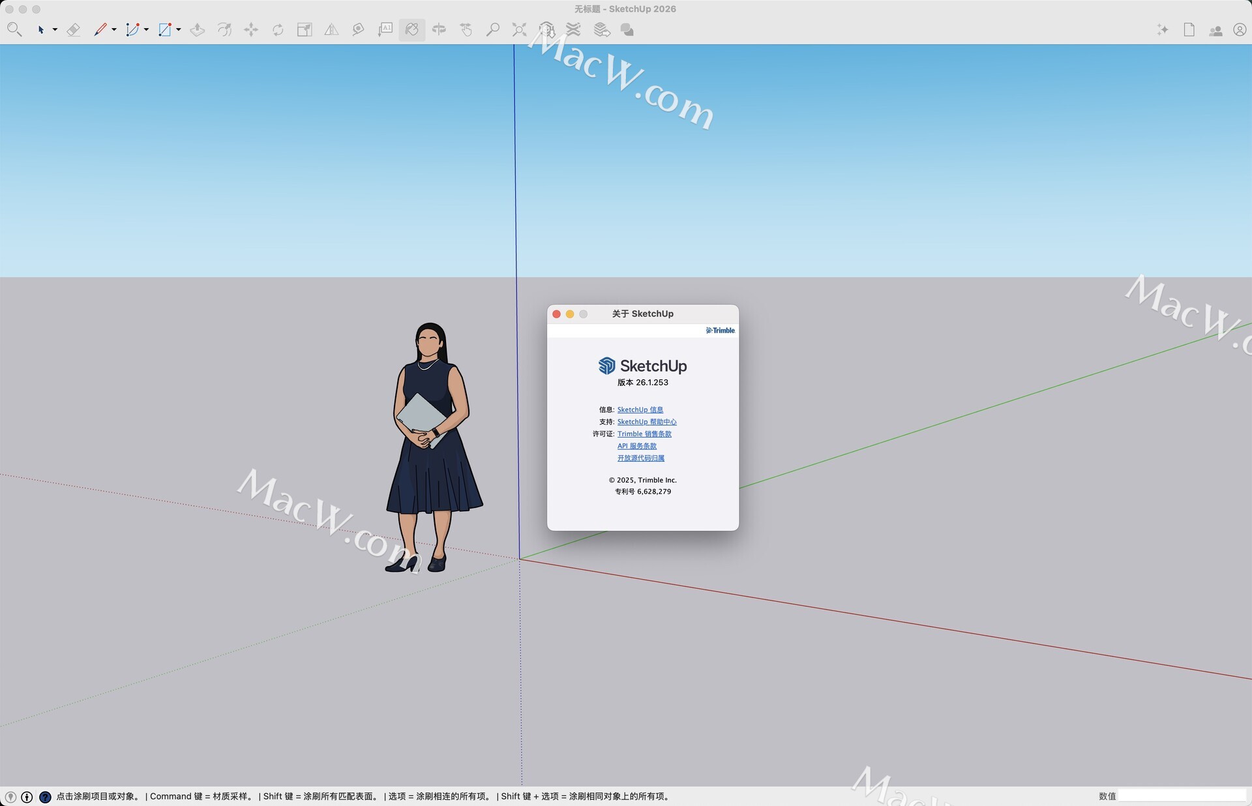The width and height of the screenshot is (1252, 806).
Task: Pick the Pan hand tool
Action: (466, 30)
